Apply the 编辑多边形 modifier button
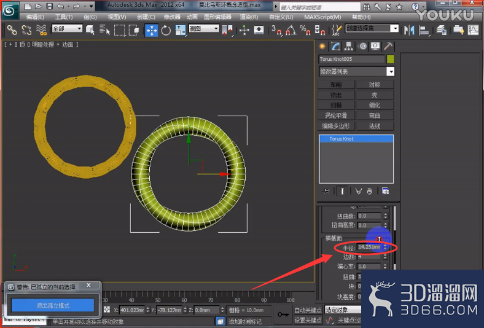The image size is (484, 328). tap(336, 126)
